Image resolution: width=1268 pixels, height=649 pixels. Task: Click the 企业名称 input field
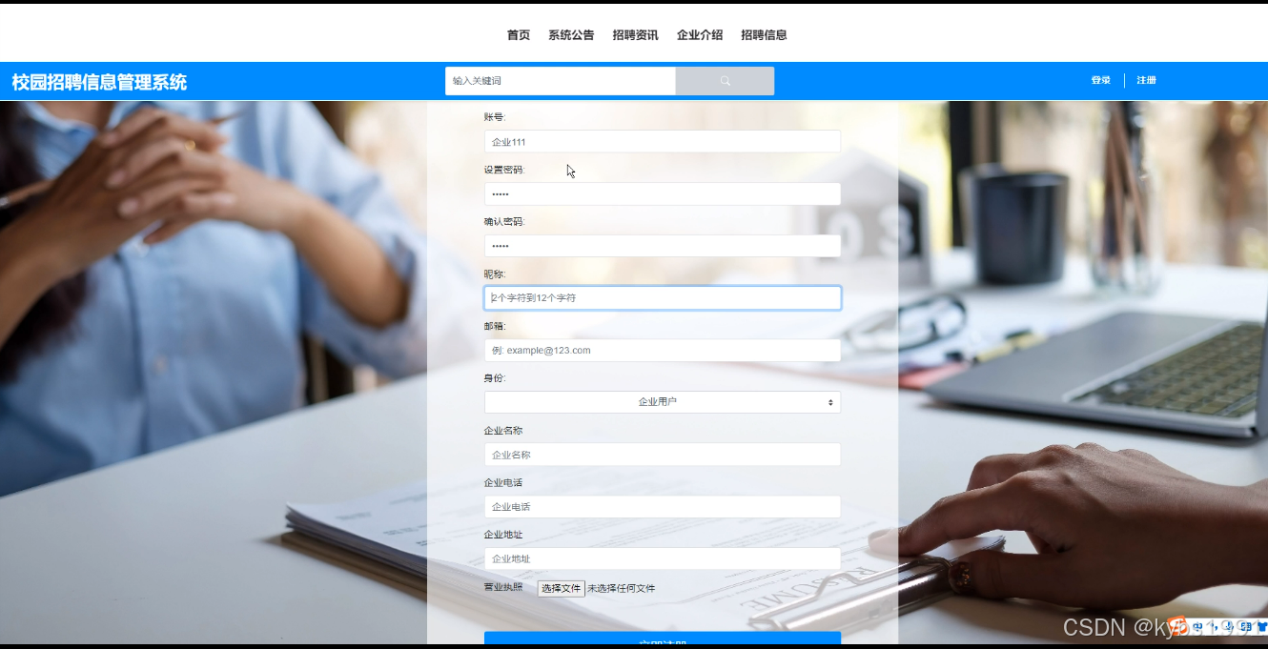[x=663, y=455]
